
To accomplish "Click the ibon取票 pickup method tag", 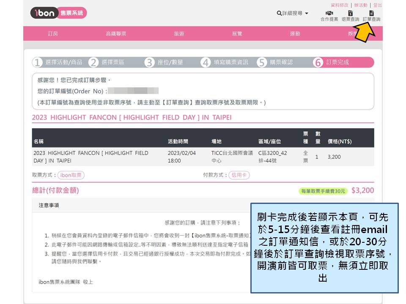I will click(71, 175).
